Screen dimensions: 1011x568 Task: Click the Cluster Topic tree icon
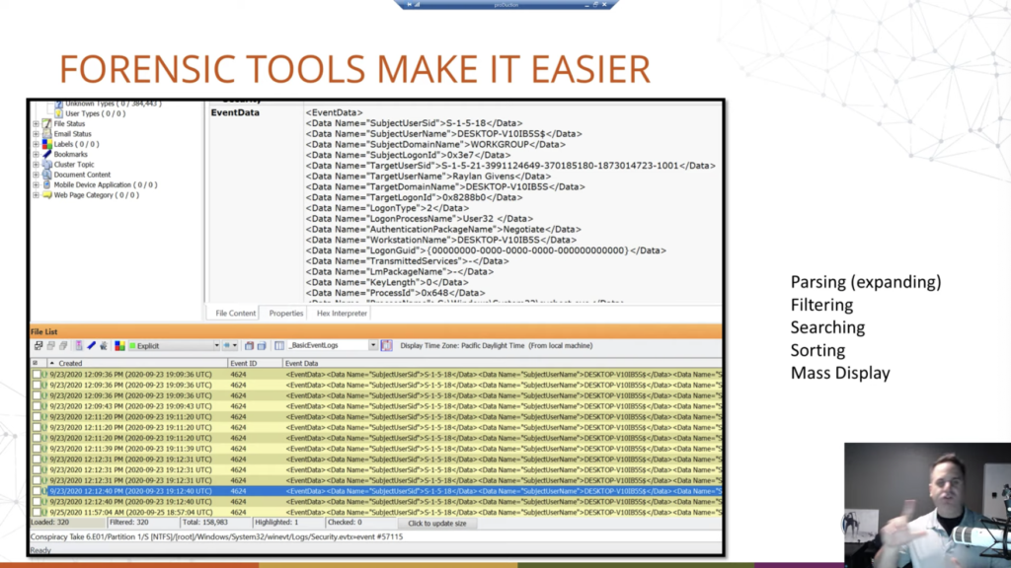pyautogui.click(x=46, y=165)
